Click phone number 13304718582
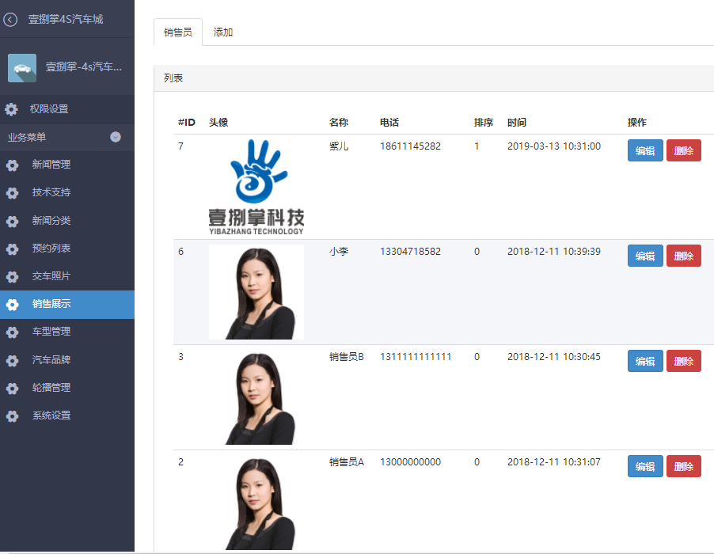Viewport: 714px width, 554px height. 410,252
